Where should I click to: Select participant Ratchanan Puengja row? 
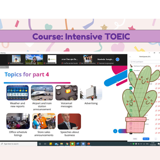point(145,66)
